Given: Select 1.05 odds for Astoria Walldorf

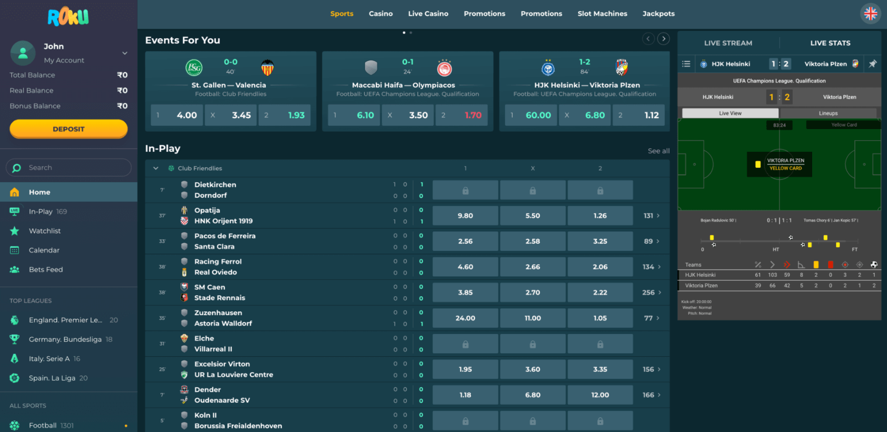Looking at the screenshot, I should pos(600,318).
